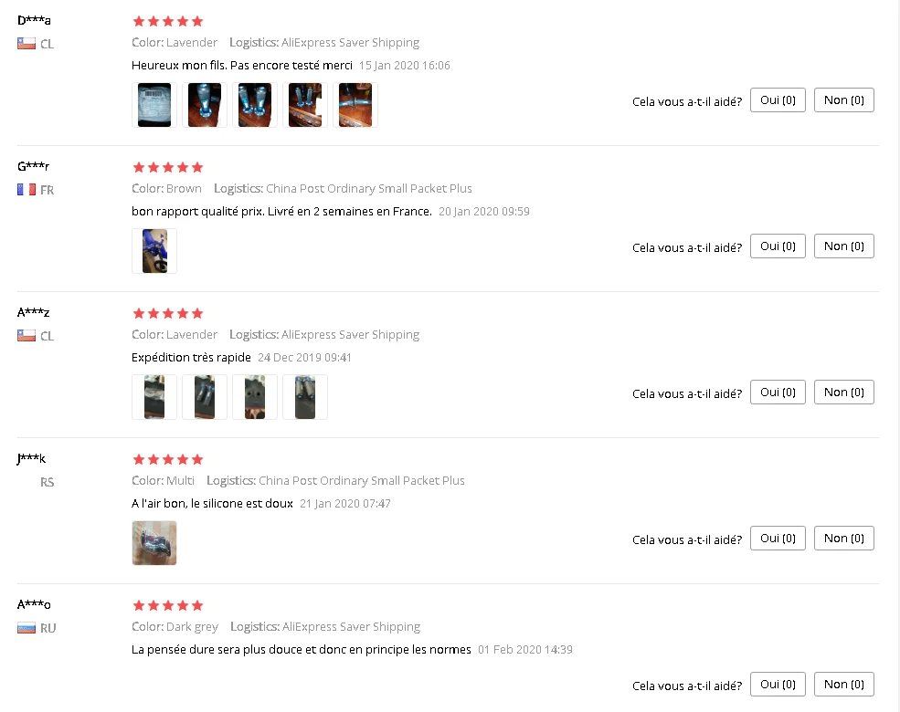This screenshot has height=712, width=900.
Task: Click reviewer name J***k
Action: (32, 458)
